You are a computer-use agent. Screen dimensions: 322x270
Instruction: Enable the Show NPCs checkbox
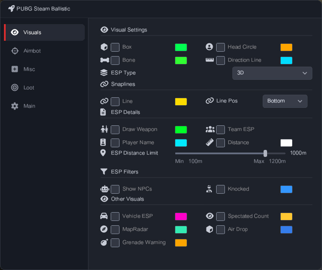pos(115,189)
